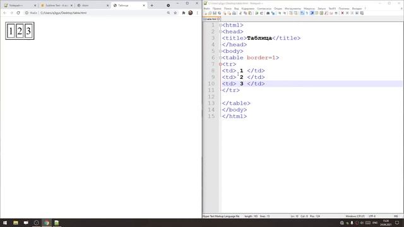Image resolution: width=404 pixels, height=227 pixels.
Task: Click the </table> line in editor
Action: point(236,103)
